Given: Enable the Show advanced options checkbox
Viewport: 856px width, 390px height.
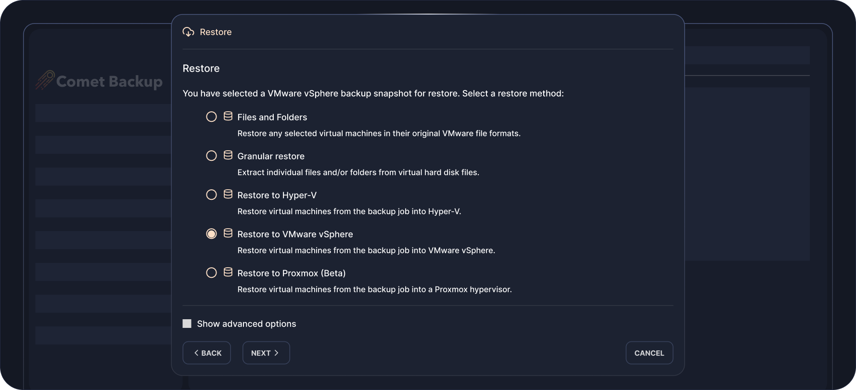Looking at the screenshot, I should tap(187, 324).
